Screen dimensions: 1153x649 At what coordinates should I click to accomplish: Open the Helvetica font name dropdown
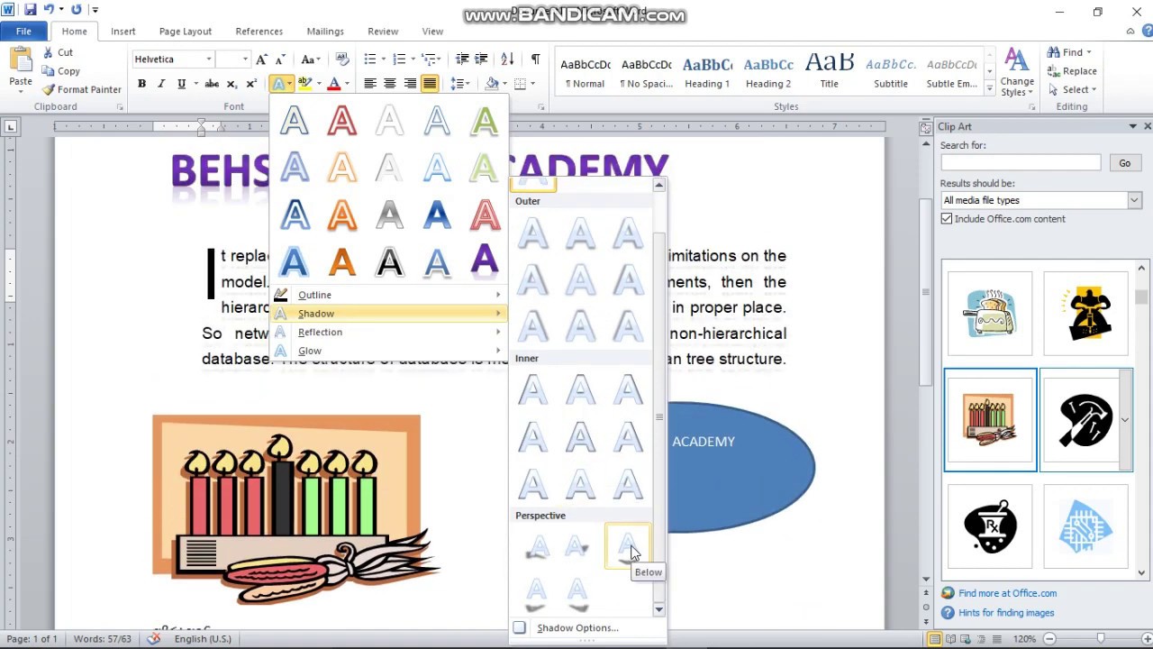[x=208, y=59]
